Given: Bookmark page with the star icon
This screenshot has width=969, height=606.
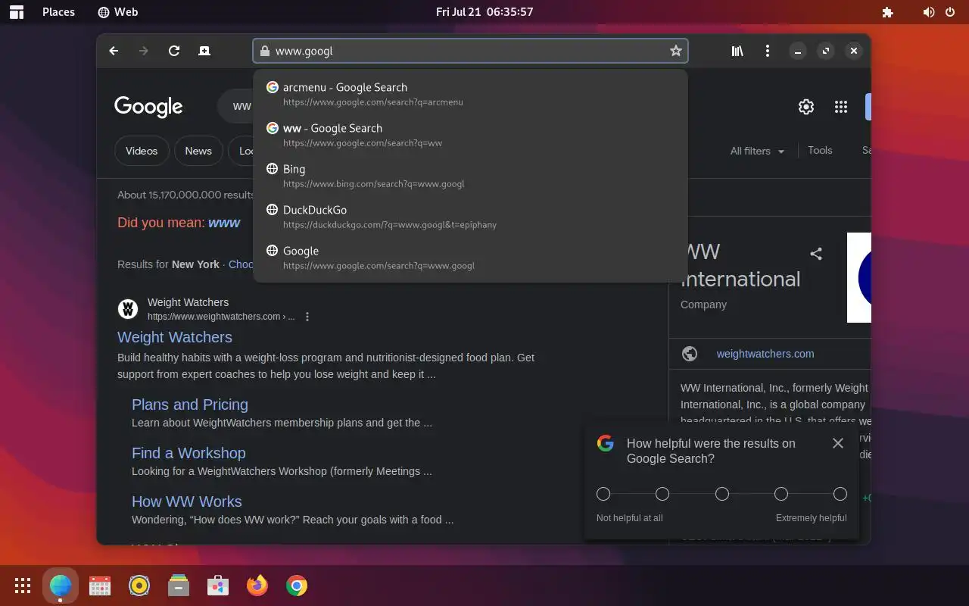Looking at the screenshot, I should 676,51.
